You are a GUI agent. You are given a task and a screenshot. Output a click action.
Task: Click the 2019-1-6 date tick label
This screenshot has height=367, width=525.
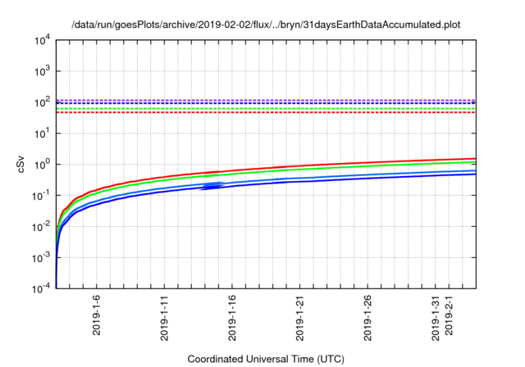(x=97, y=315)
